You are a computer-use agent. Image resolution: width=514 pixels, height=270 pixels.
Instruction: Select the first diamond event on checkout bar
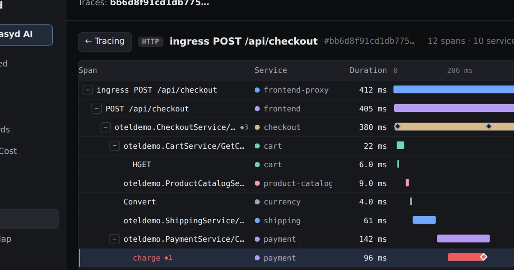[x=397, y=126]
